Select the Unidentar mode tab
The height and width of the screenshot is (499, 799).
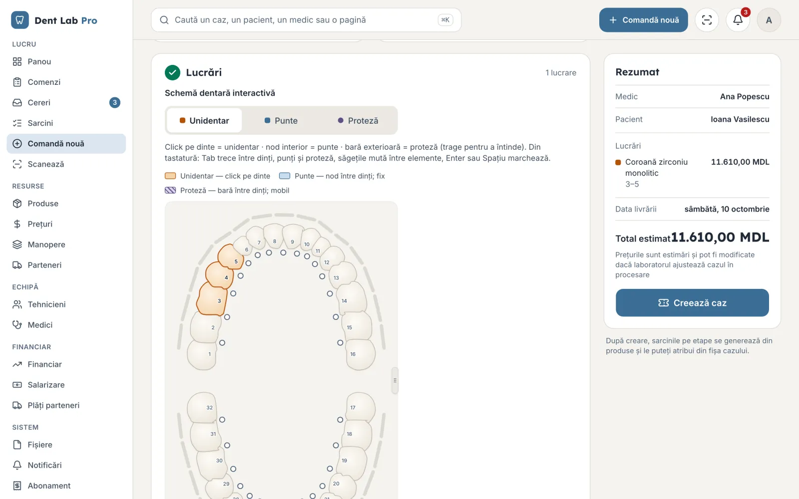(x=204, y=121)
